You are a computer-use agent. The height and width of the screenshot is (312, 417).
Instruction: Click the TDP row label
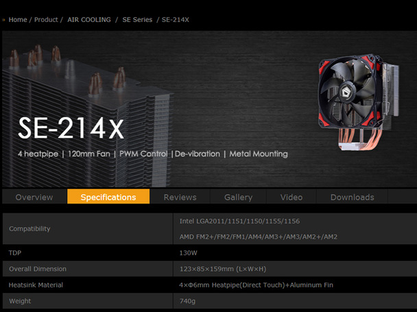pos(15,253)
